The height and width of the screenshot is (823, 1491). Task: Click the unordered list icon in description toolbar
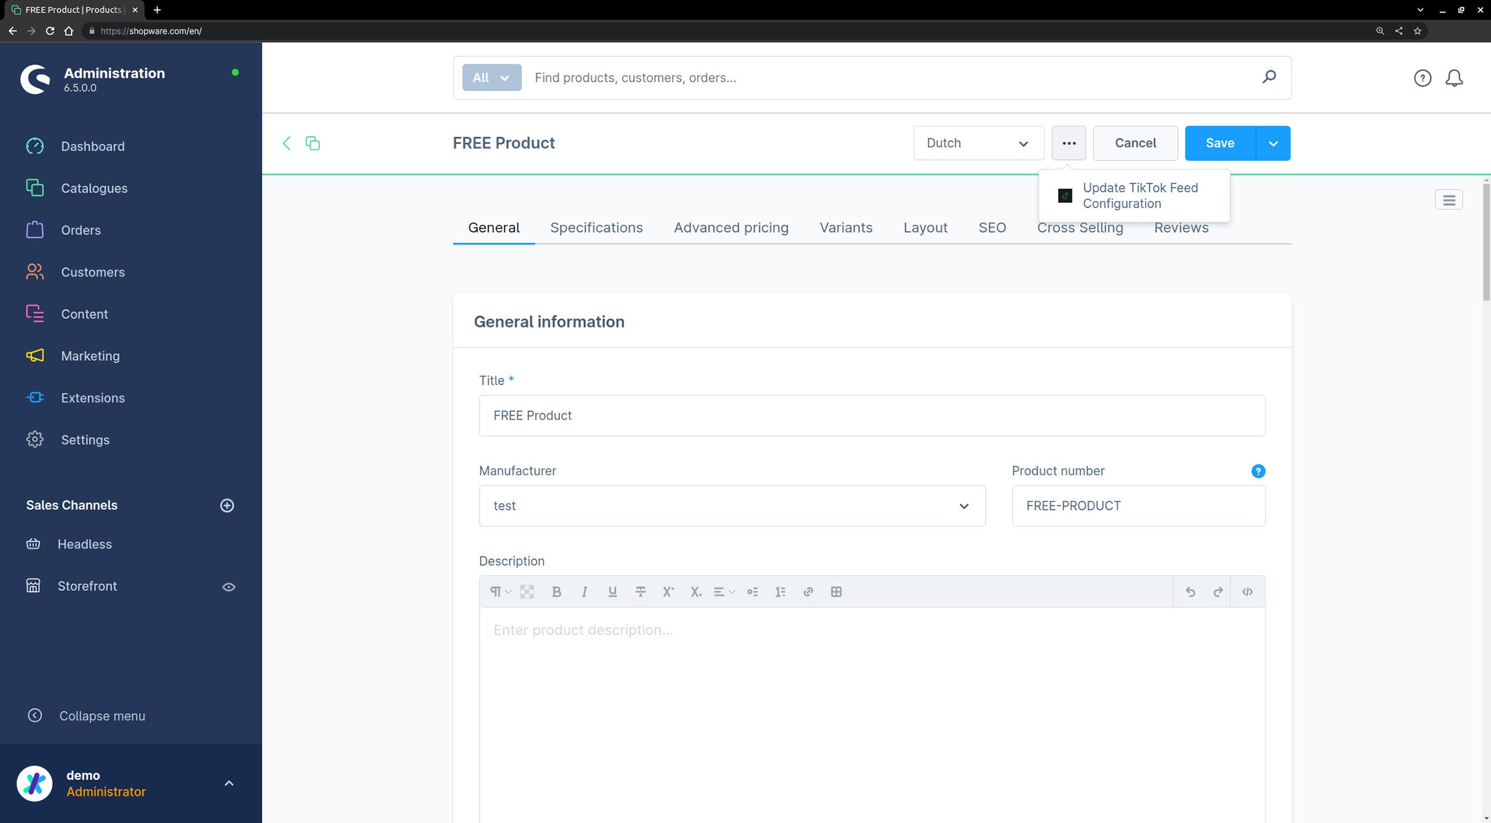click(753, 592)
